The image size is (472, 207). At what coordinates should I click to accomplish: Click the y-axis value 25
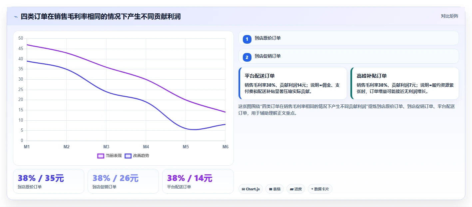(21, 89)
